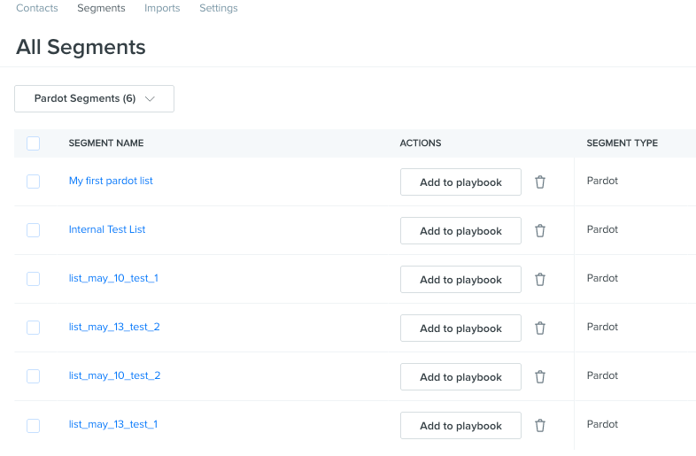This screenshot has width=696, height=456.
Task: Click Pardot type in list_may_13_test_1 row
Action: click(x=602, y=424)
